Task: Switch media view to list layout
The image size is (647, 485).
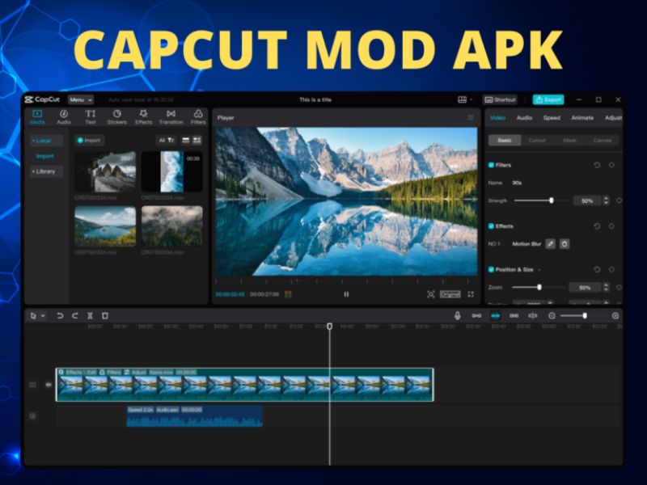Action: click(x=186, y=140)
